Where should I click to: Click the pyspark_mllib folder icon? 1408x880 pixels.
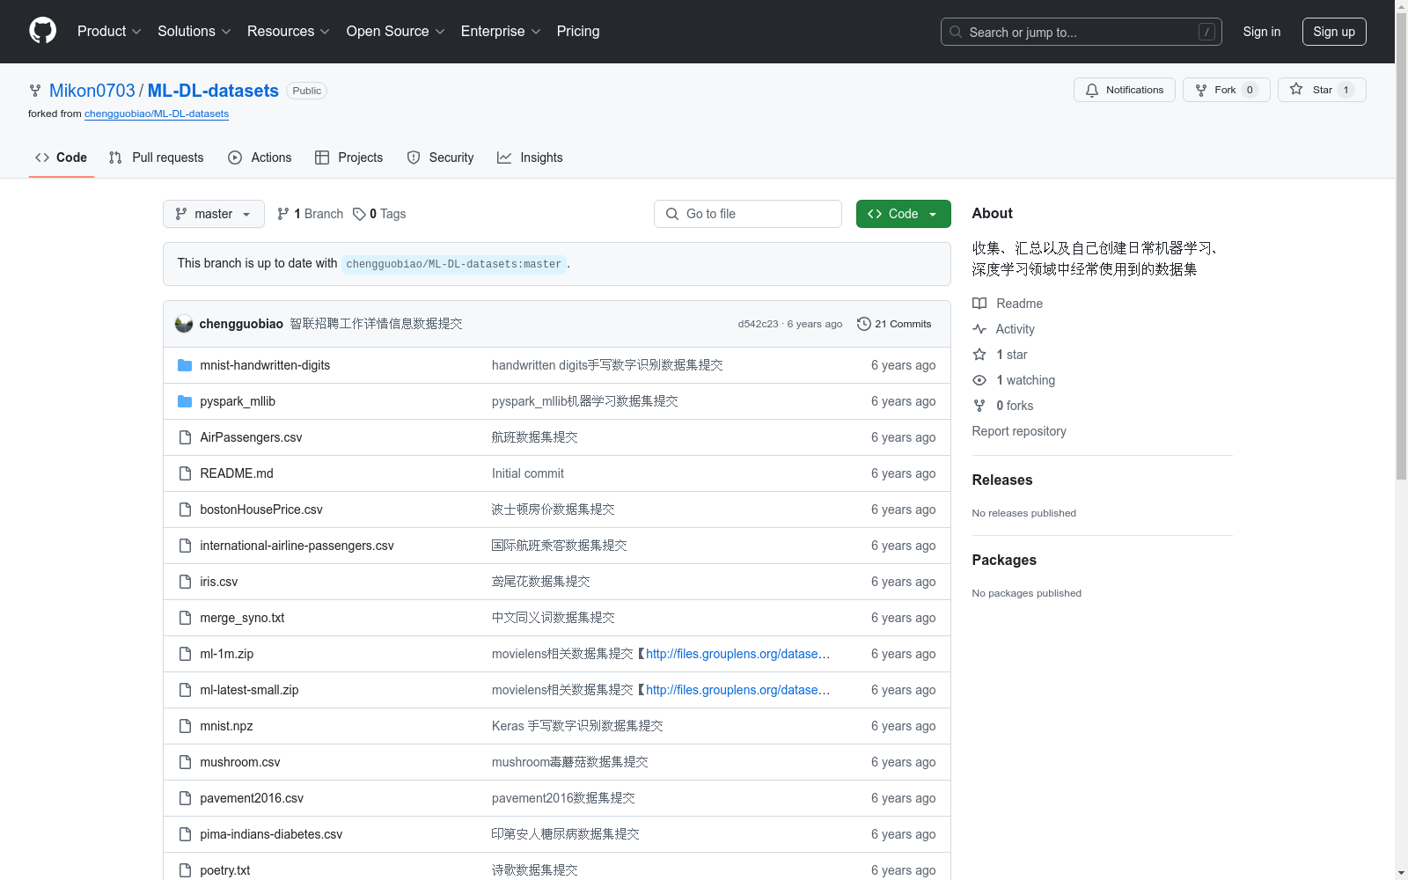(x=185, y=401)
